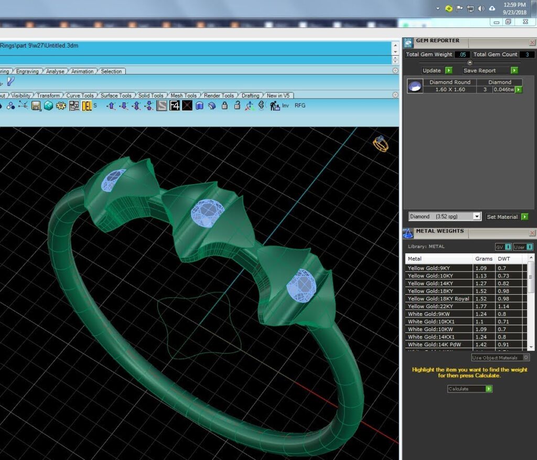The image size is (537, 460).
Task: Click the black and white grid pattern icon
Action: point(73,106)
